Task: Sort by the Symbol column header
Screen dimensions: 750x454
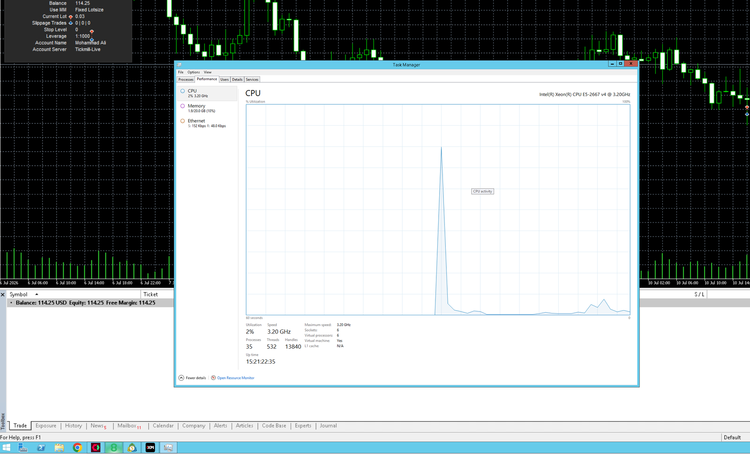Action: (x=74, y=295)
